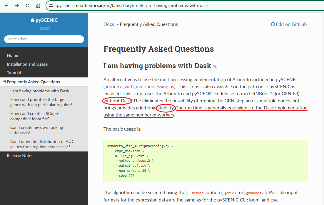Click the permalink icon beside Dask heading
324x205 pixels.
click(x=215, y=66)
